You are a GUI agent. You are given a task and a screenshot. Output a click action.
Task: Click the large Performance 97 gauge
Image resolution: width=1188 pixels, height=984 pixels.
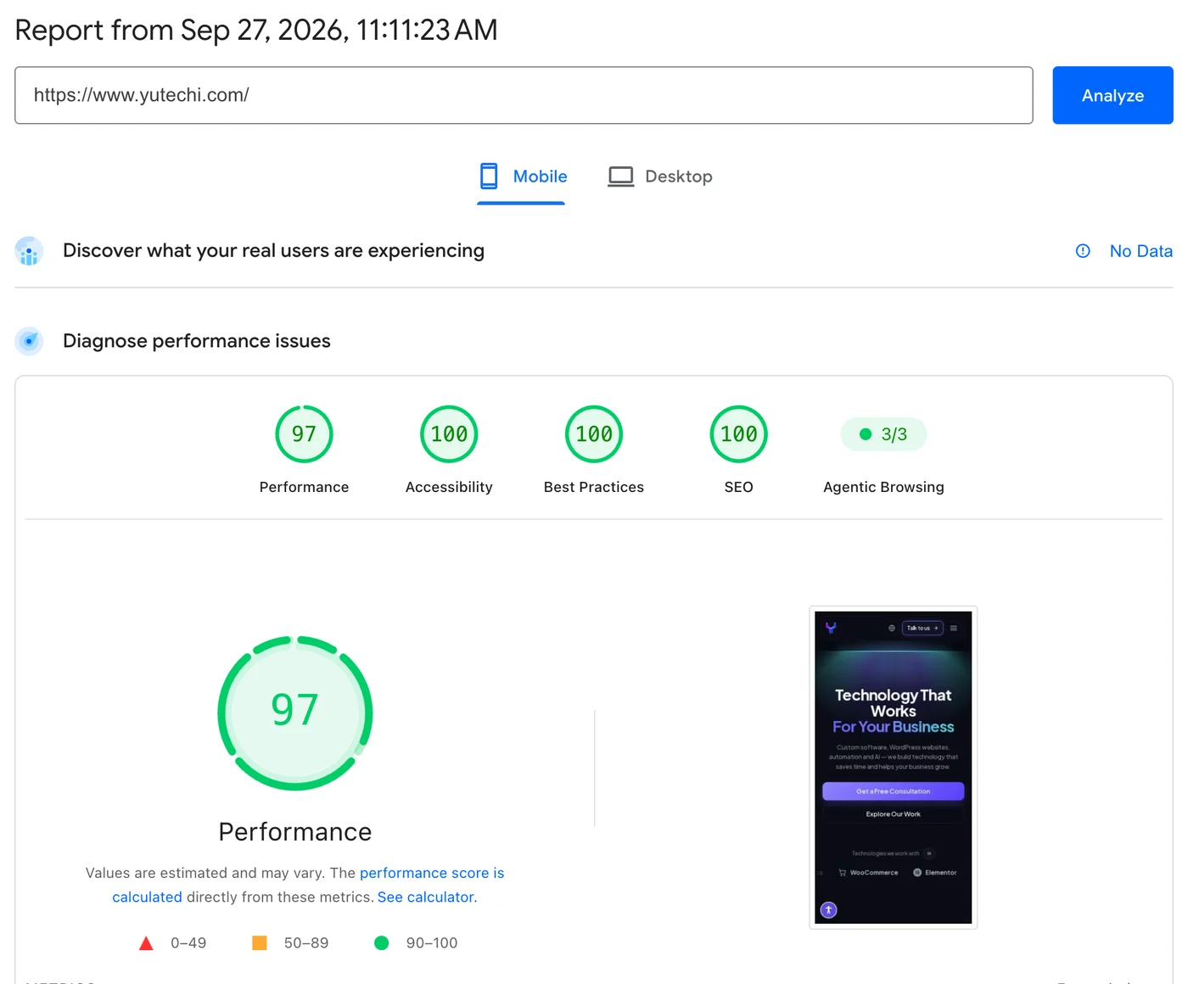pyautogui.click(x=295, y=713)
